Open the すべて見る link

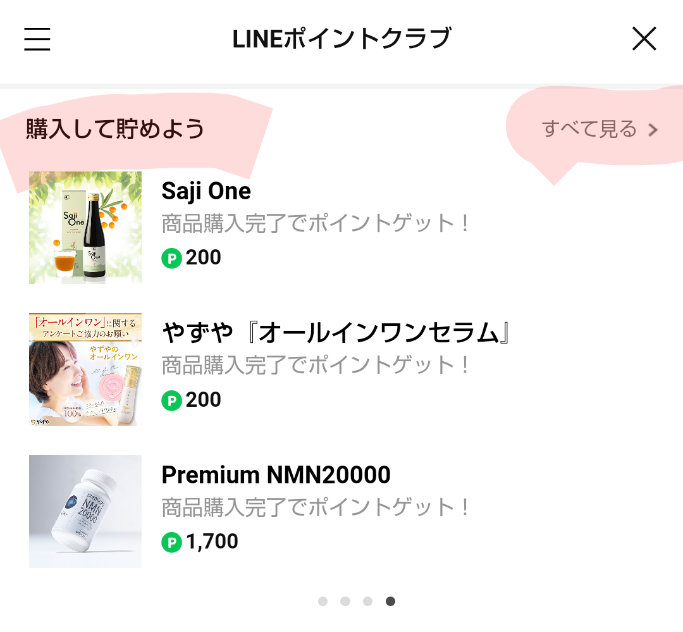coord(589,129)
